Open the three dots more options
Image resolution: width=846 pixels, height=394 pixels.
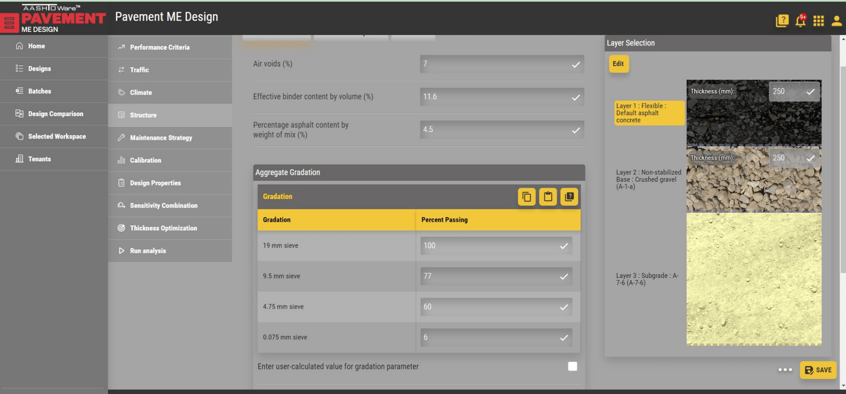785,370
